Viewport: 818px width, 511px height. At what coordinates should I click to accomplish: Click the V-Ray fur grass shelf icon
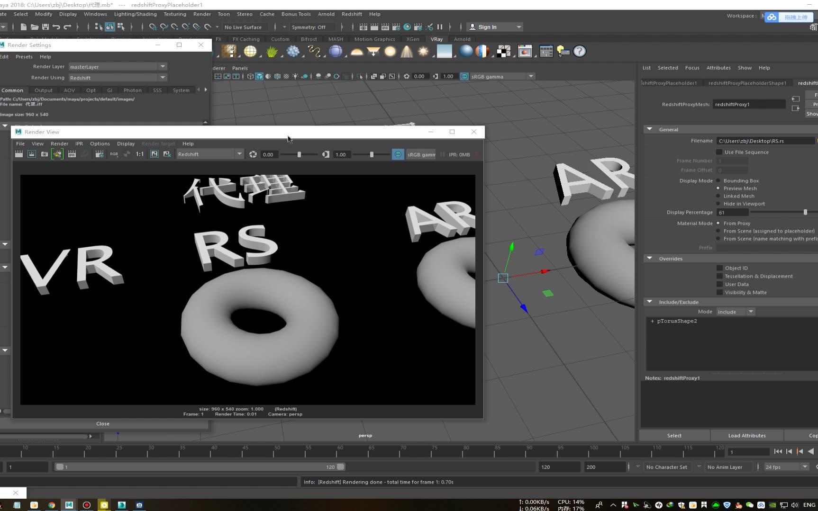(x=272, y=51)
